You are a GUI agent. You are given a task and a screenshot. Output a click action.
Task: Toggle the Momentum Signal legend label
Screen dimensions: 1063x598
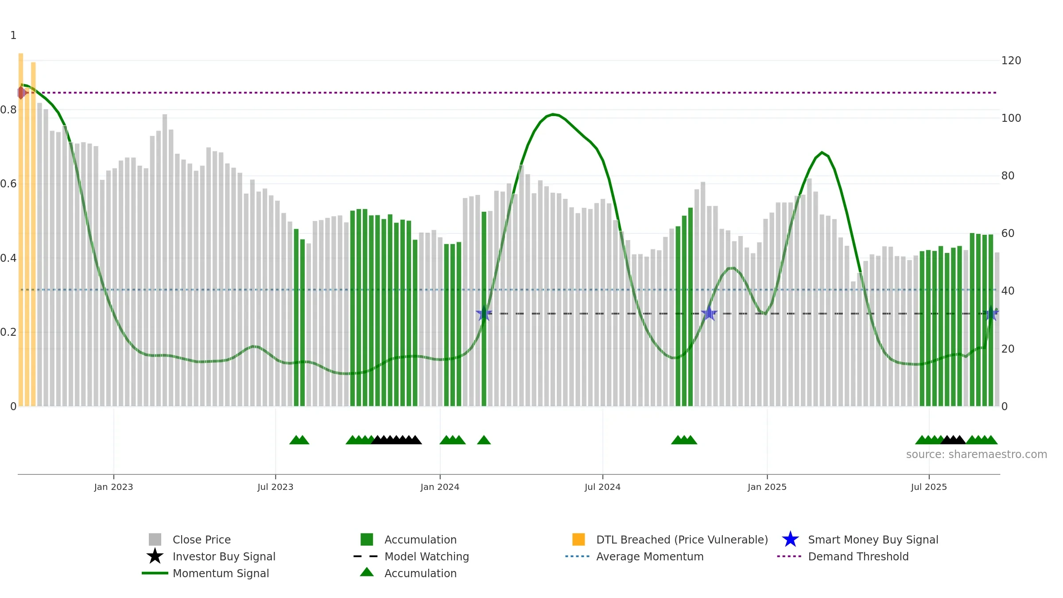pos(221,573)
